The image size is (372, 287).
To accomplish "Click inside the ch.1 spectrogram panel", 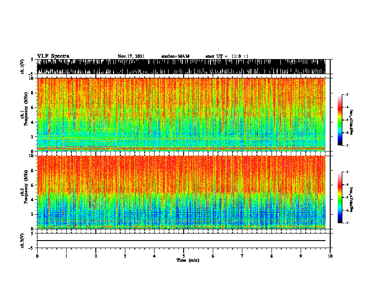I will [x=181, y=114].
